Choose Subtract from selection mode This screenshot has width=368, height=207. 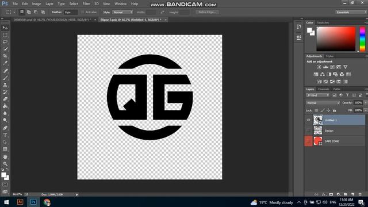pos(36,12)
